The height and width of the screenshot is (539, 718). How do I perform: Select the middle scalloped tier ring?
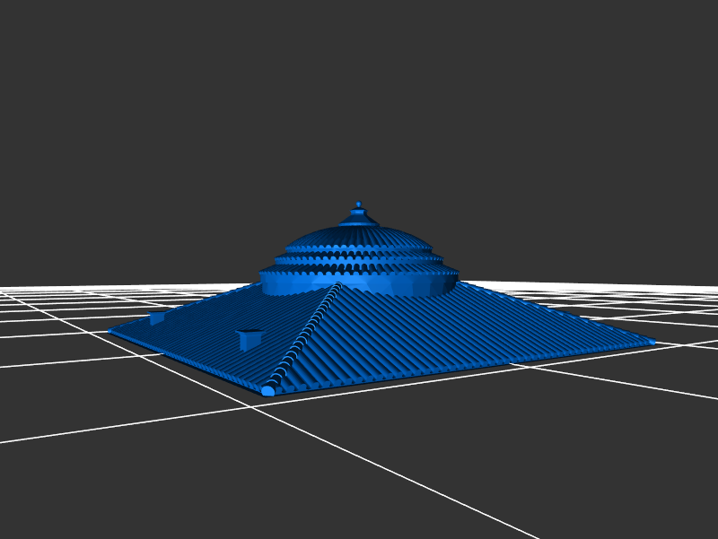pos(359,259)
